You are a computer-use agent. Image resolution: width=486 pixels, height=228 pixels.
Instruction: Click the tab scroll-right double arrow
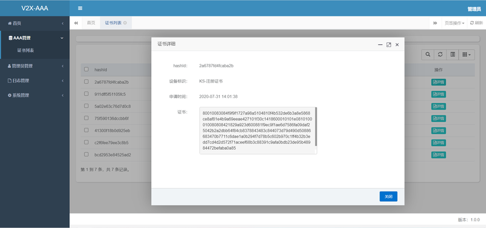pyautogui.click(x=435, y=23)
